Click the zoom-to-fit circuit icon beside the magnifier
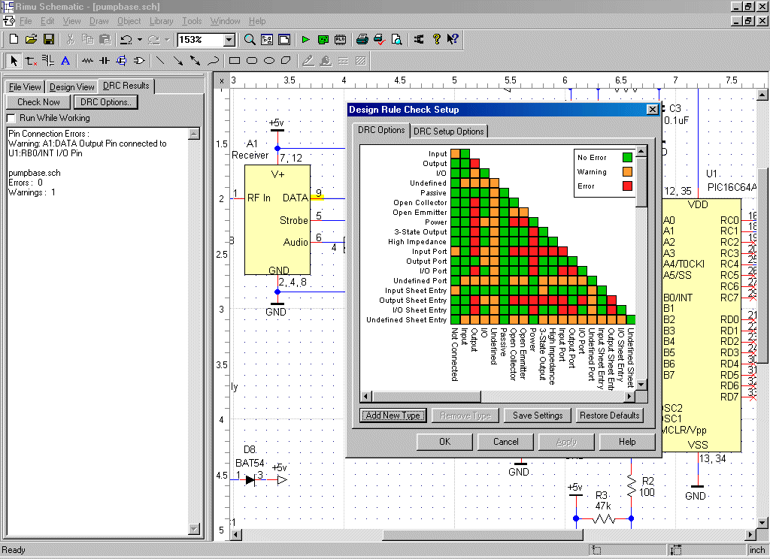 [x=267, y=40]
